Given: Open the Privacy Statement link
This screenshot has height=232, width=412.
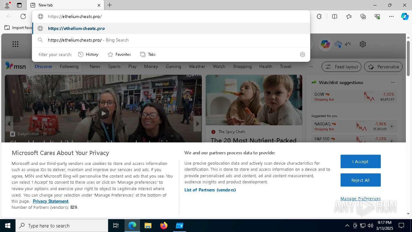Looking at the screenshot, I should pos(51,201).
